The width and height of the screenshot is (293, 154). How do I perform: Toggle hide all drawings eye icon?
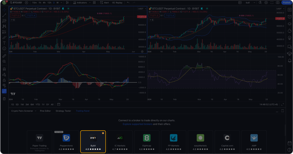click(4, 86)
